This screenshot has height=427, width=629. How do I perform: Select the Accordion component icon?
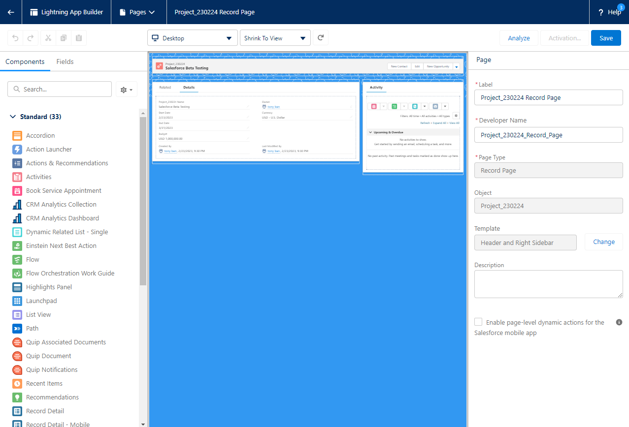17,135
